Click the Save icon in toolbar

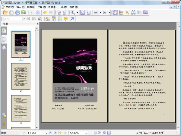[x=11, y=12]
